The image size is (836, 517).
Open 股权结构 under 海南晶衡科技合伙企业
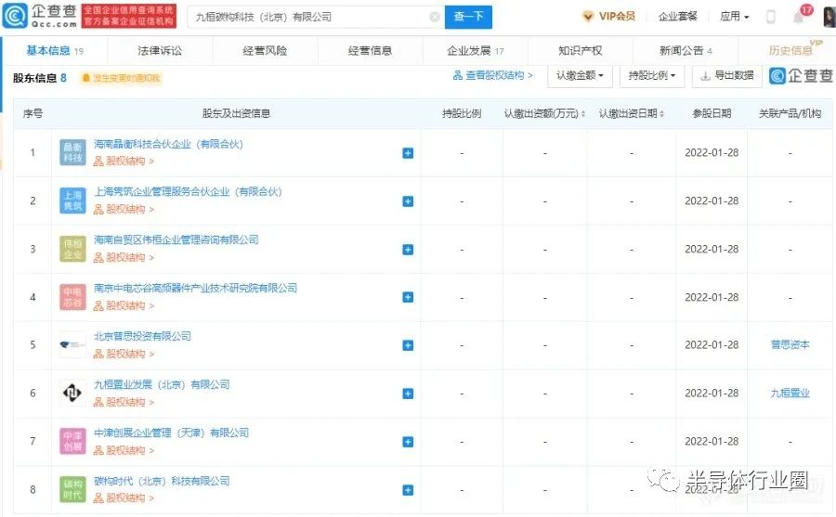tap(124, 161)
